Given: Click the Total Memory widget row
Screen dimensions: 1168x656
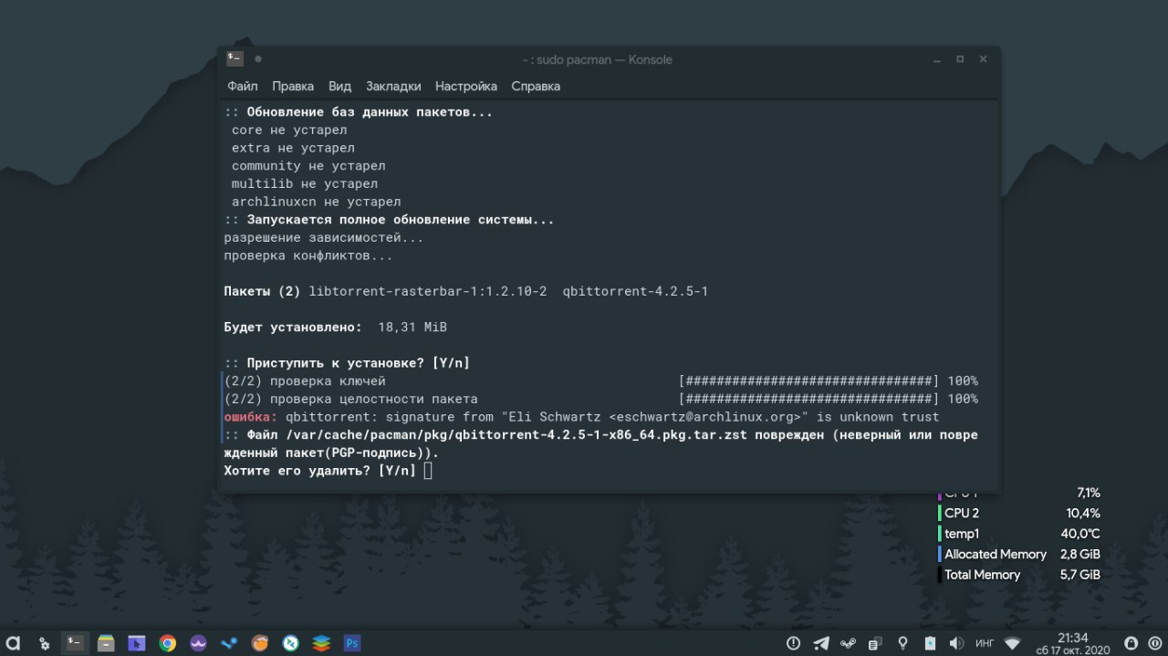Looking at the screenshot, I should pos(1019,575).
